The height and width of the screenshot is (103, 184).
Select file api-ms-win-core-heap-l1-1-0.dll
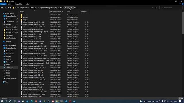(32, 44)
